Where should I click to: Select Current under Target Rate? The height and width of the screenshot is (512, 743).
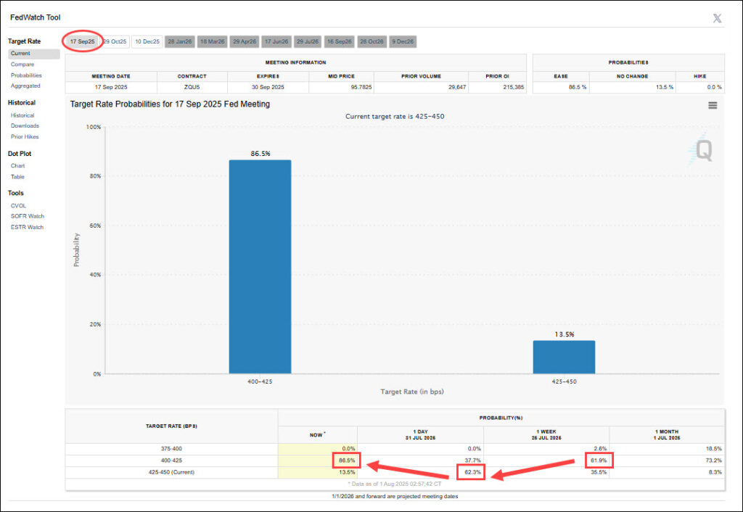[x=20, y=54]
